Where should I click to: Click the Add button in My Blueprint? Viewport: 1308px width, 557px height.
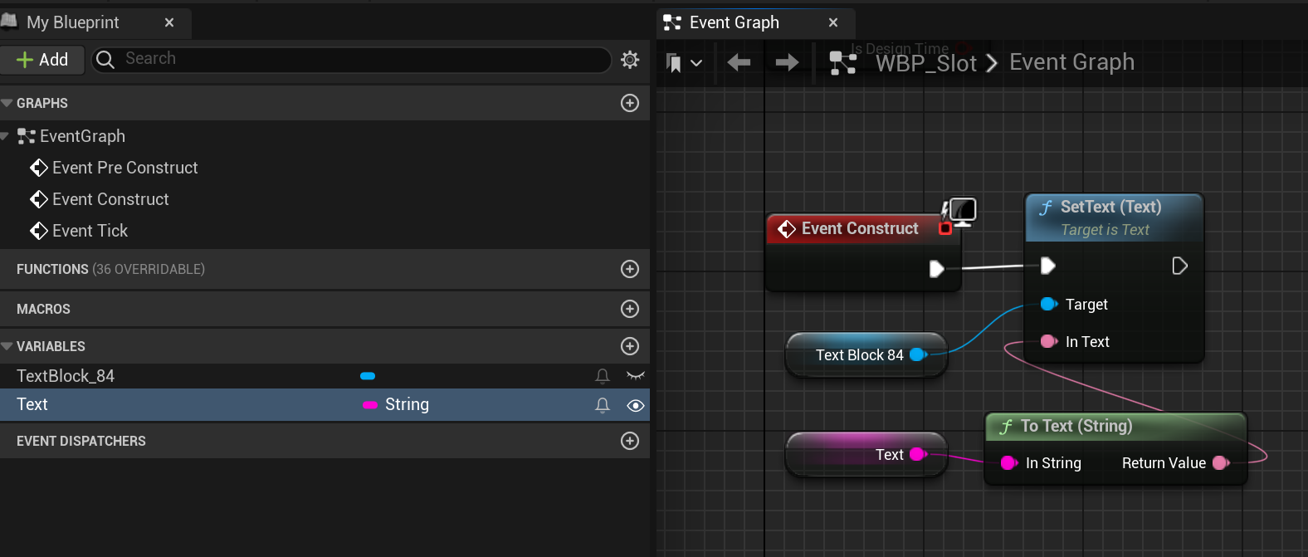42,60
